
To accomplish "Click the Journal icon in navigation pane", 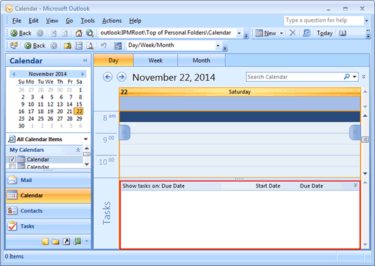I will click(77, 242).
